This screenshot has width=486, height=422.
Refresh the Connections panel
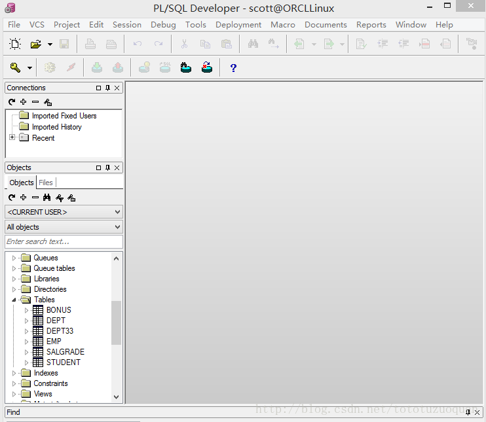pyautogui.click(x=12, y=102)
